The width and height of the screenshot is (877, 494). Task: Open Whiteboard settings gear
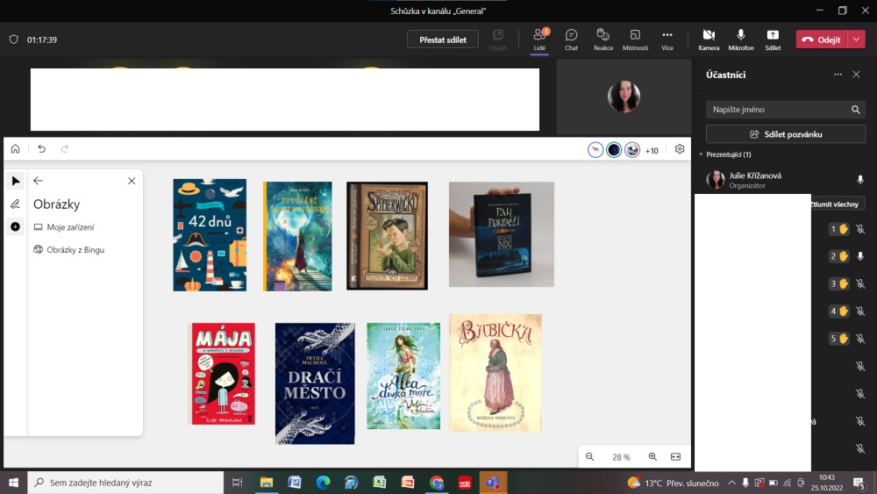680,149
